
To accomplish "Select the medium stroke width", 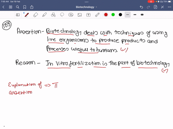I will click(135, 15).
